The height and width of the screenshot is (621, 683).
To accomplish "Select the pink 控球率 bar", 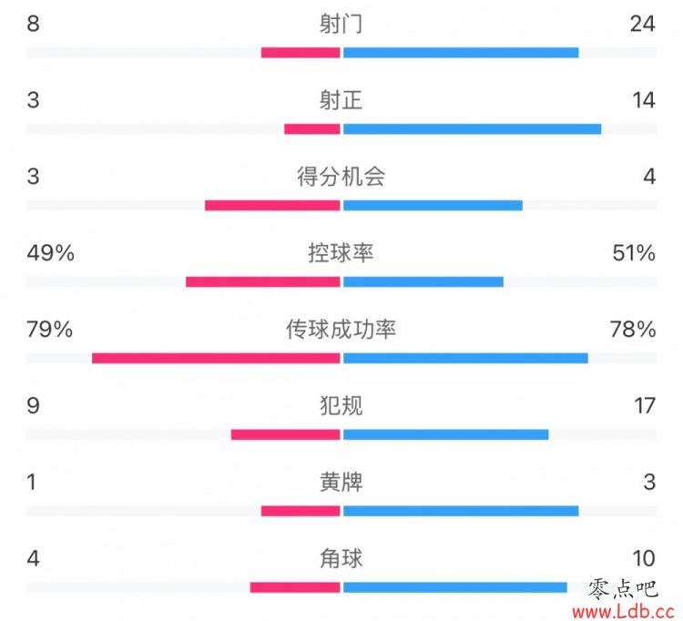I will (x=263, y=281).
